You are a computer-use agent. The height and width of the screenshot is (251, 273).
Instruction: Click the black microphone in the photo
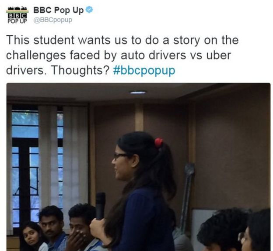coord(101,206)
